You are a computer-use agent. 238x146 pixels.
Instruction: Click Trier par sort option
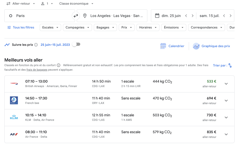click(223, 65)
